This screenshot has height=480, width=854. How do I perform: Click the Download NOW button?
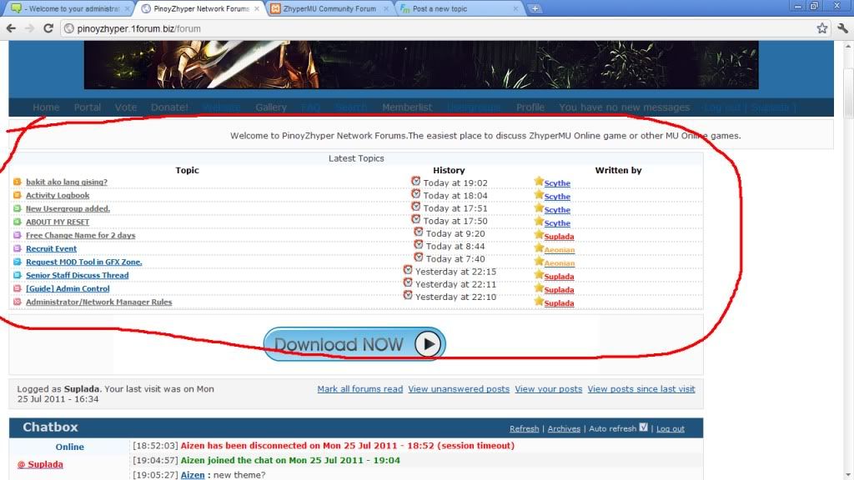tap(354, 344)
